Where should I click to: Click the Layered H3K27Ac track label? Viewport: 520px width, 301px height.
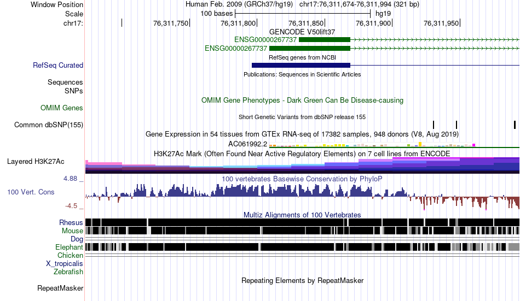click(36, 162)
